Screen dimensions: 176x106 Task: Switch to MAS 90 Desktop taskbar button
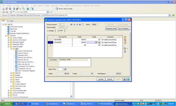[105, 104]
